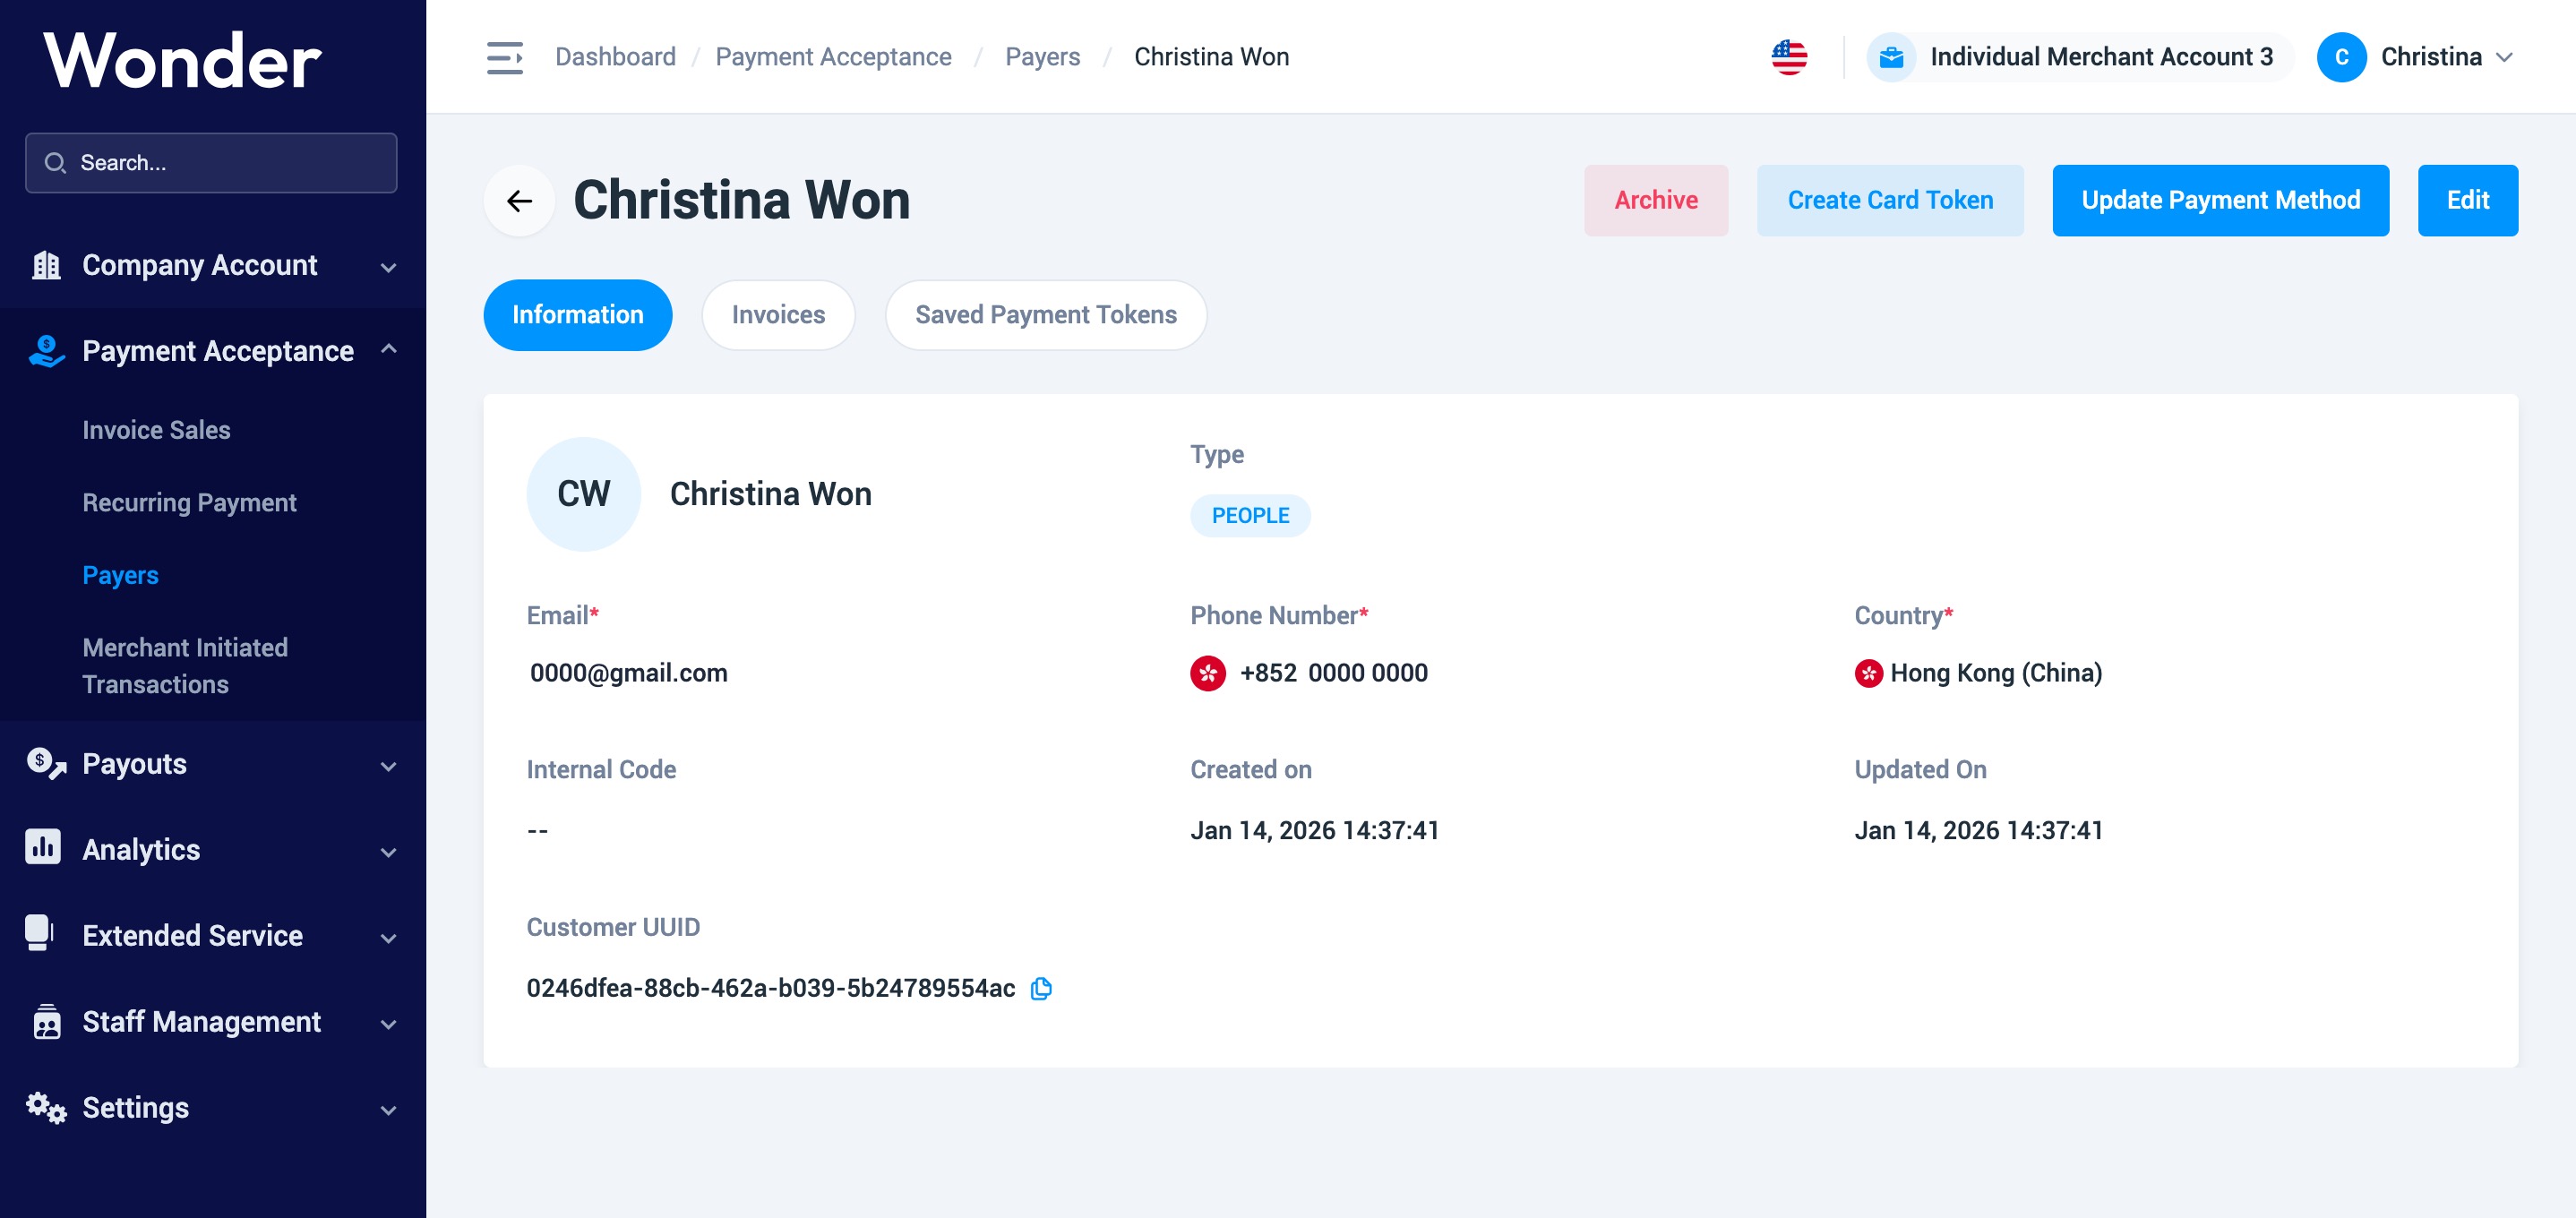The image size is (2576, 1218).
Task: Switch to the Invoices tab
Action: pyautogui.click(x=777, y=315)
